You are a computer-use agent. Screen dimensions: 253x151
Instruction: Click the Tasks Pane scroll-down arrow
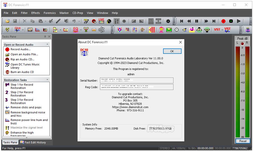27,138
